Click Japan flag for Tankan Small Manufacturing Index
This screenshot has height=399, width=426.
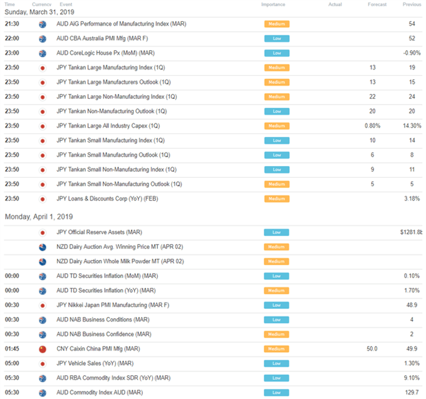[43, 141]
